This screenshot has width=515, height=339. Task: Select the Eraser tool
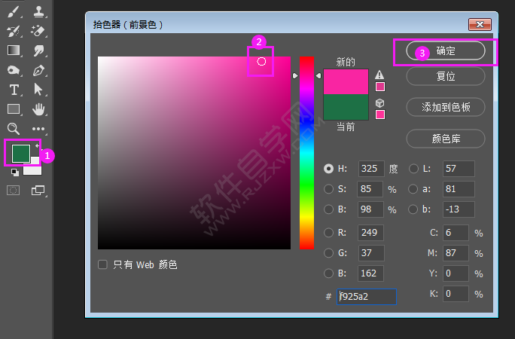click(x=38, y=31)
